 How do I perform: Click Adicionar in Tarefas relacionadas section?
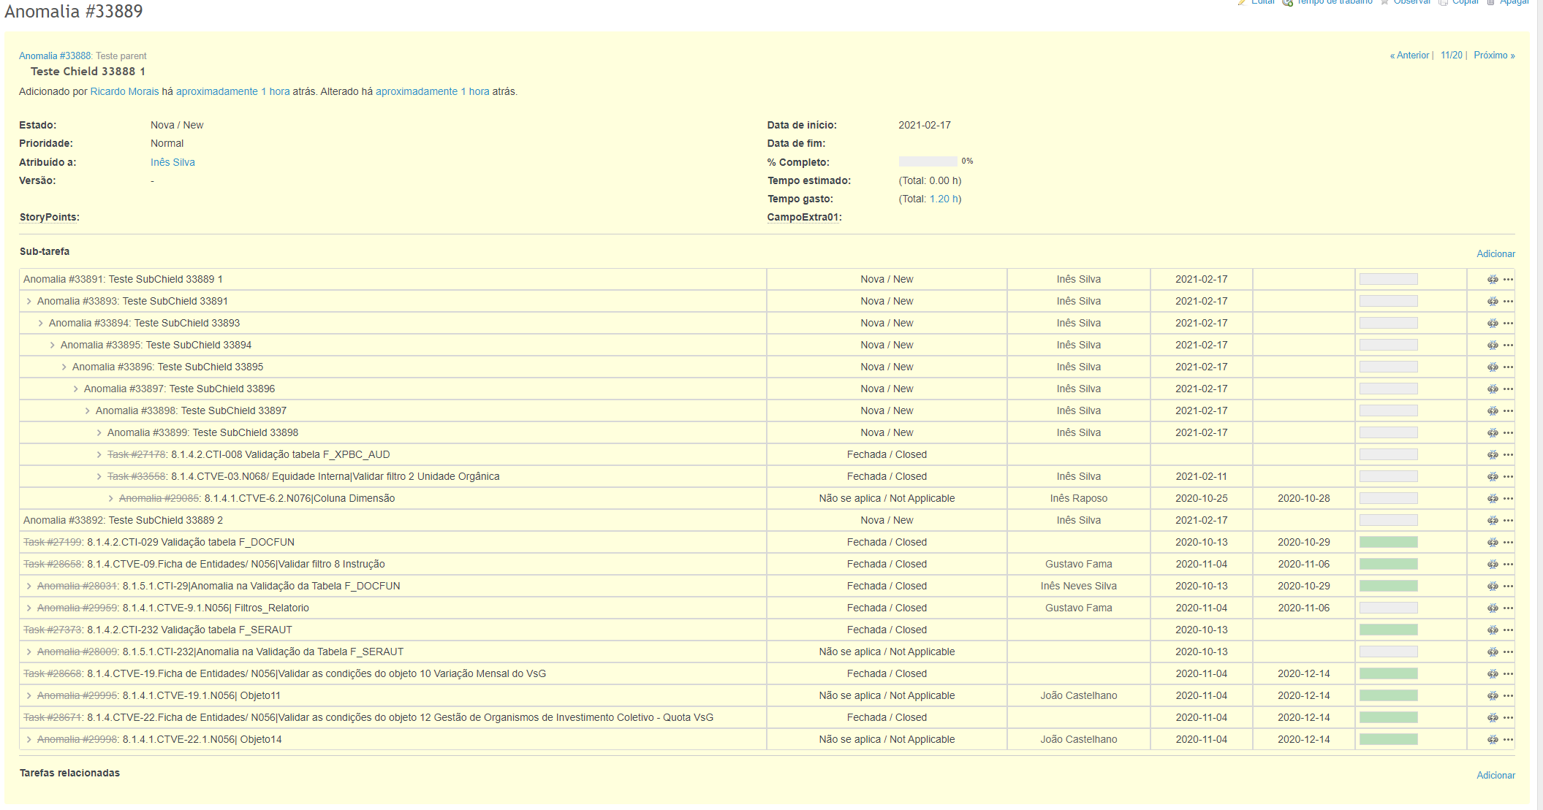pyautogui.click(x=1495, y=775)
